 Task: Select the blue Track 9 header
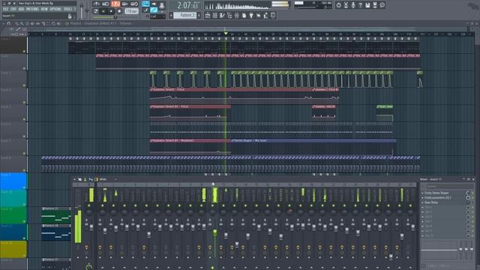13,181
